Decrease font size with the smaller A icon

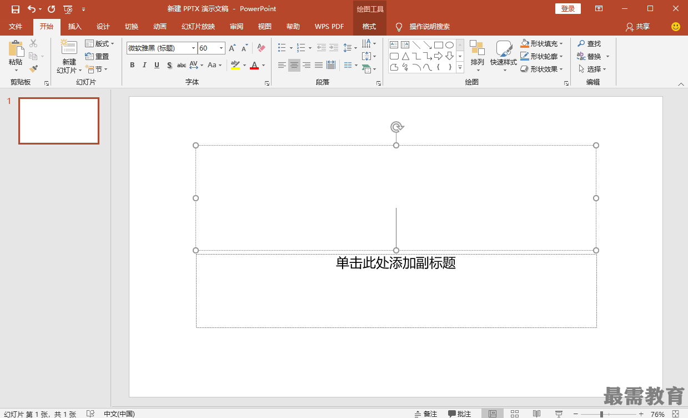[244, 48]
